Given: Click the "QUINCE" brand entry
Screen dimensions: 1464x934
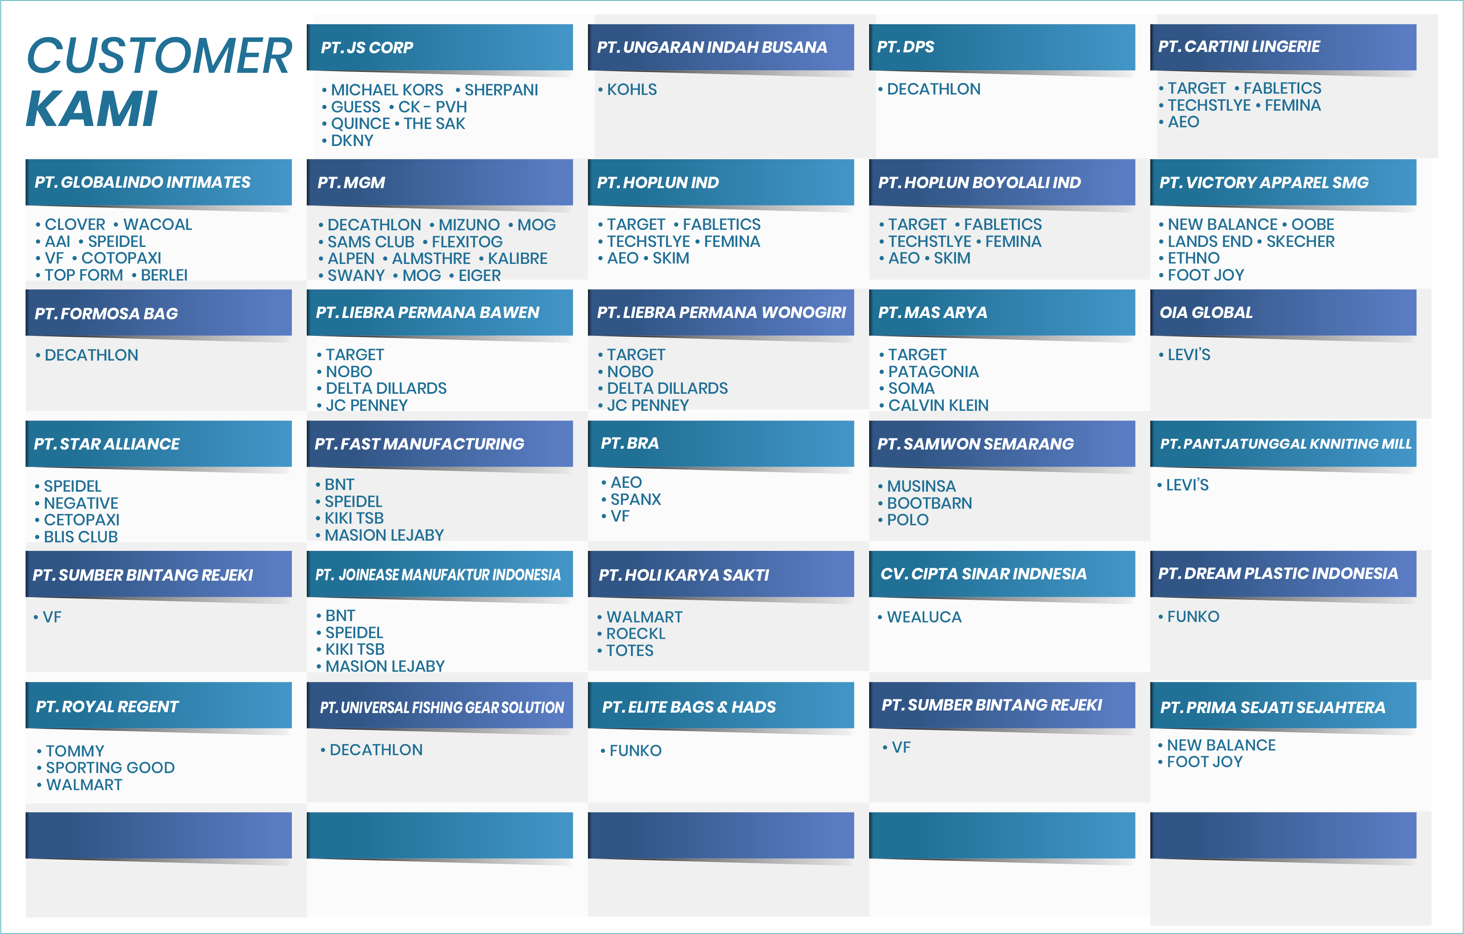Looking at the screenshot, I should tap(360, 123).
